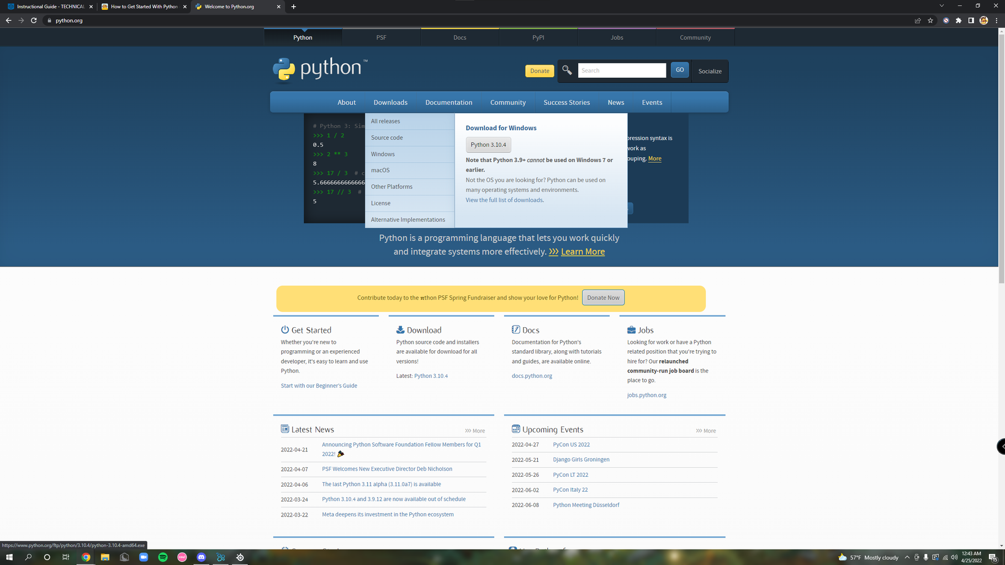
Task: Open the Windows notification center
Action: coord(993,557)
